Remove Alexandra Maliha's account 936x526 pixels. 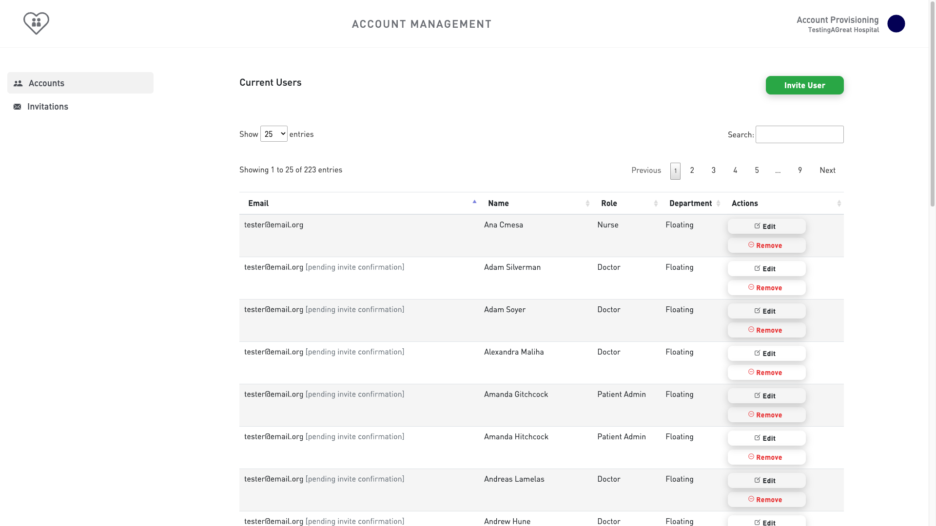click(766, 373)
